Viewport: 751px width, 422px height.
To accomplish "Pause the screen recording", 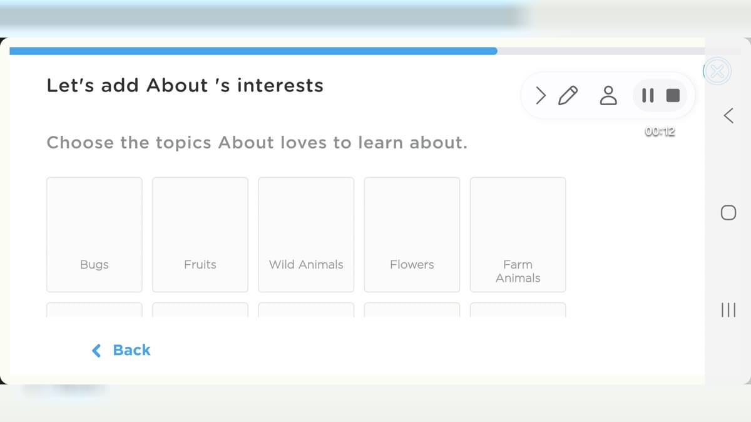I will [648, 96].
